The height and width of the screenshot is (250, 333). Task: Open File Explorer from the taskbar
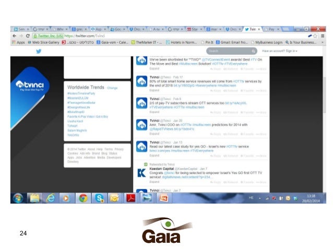[x=34, y=198]
